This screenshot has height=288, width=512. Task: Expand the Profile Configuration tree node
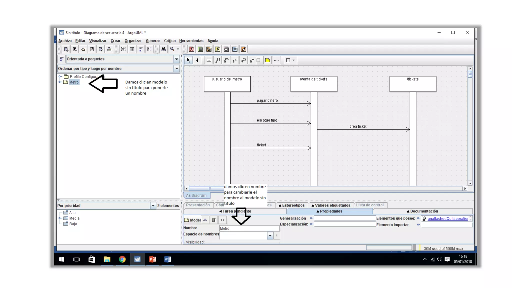[x=60, y=76]
